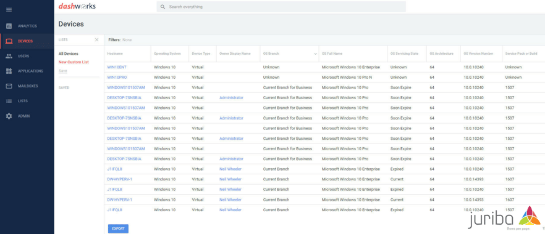This screenshot has height=234, width=545.
Task: Go to Applications section
Action: [31, 71]
